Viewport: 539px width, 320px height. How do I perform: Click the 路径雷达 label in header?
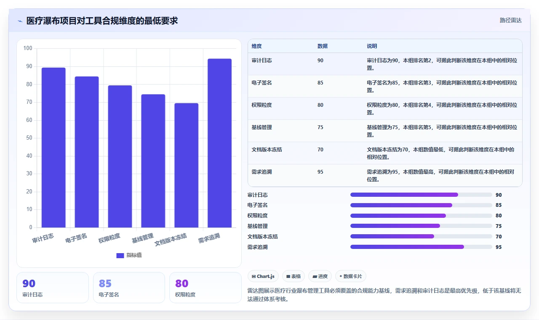click(510, 20)
